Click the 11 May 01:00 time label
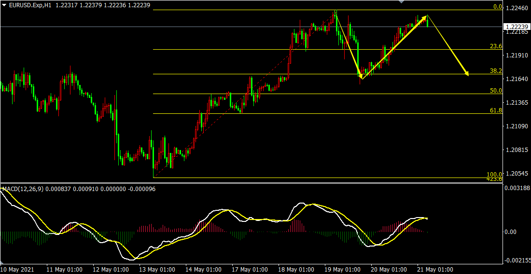This screenshot has width=531, height=274. (64, 270)
